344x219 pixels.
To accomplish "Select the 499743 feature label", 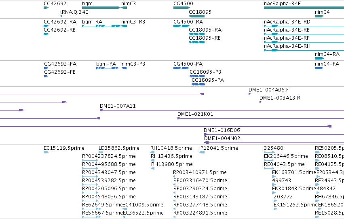I will tap(281, 181).
